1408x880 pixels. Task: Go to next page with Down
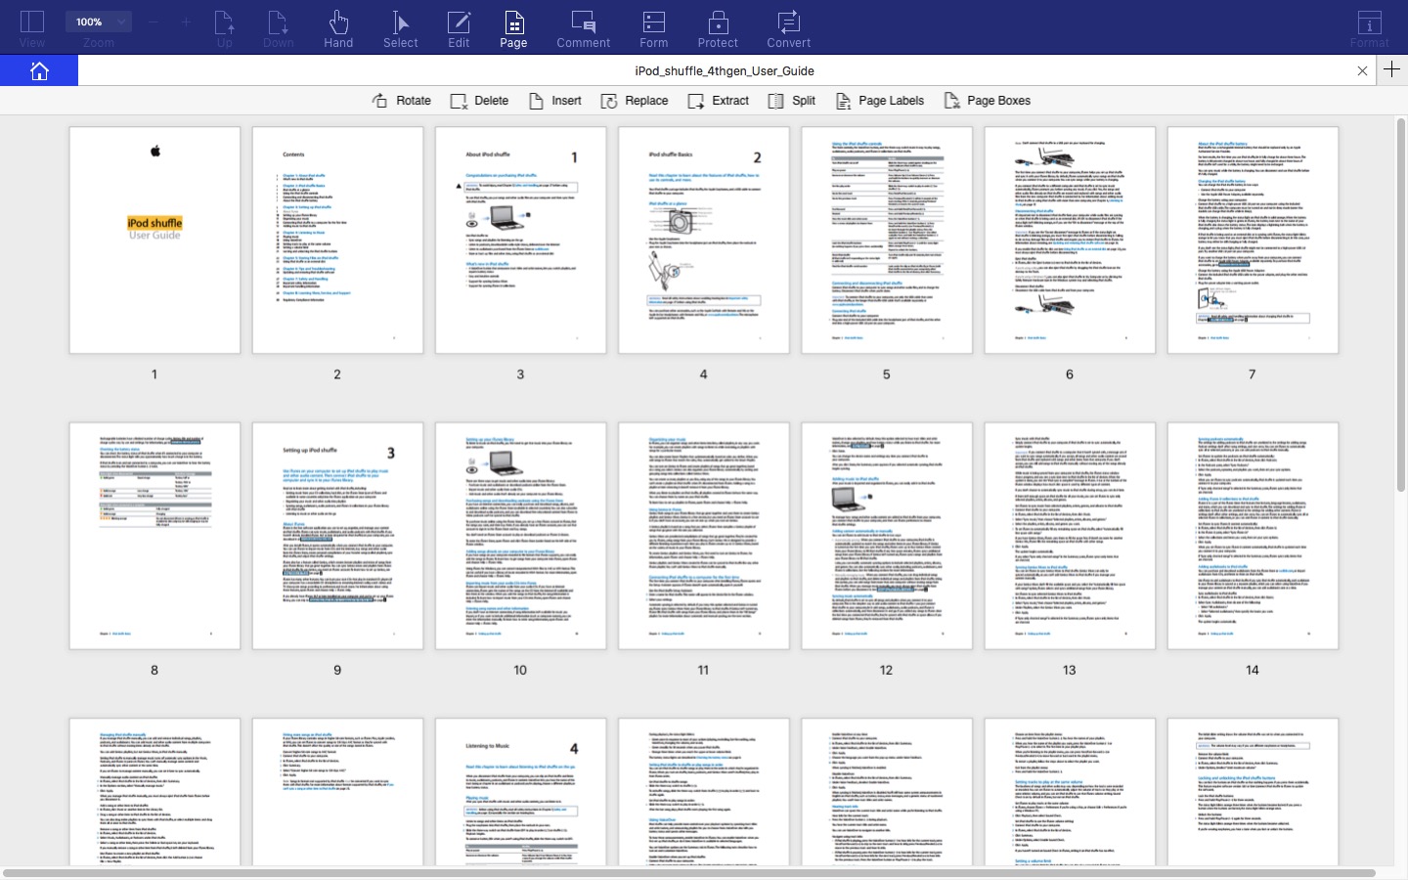278,28
